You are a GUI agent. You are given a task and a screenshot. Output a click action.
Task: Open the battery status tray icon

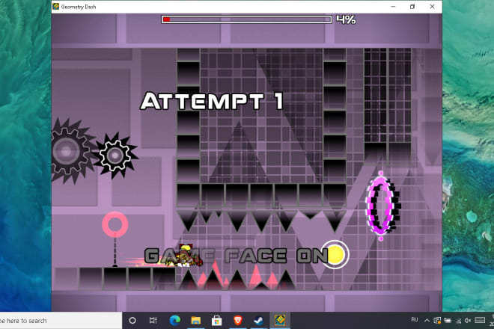pyautogui.click(x=448, y=321)
